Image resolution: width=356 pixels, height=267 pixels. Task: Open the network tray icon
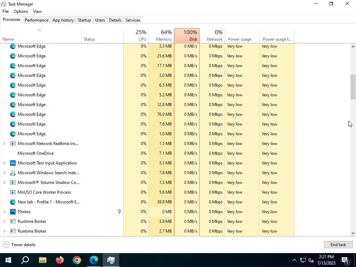coord(303,260)
